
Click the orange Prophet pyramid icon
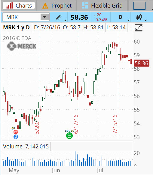tap(45, 6)
